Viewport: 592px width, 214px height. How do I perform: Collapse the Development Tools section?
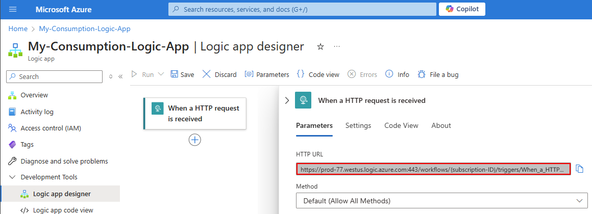(13, 177)
